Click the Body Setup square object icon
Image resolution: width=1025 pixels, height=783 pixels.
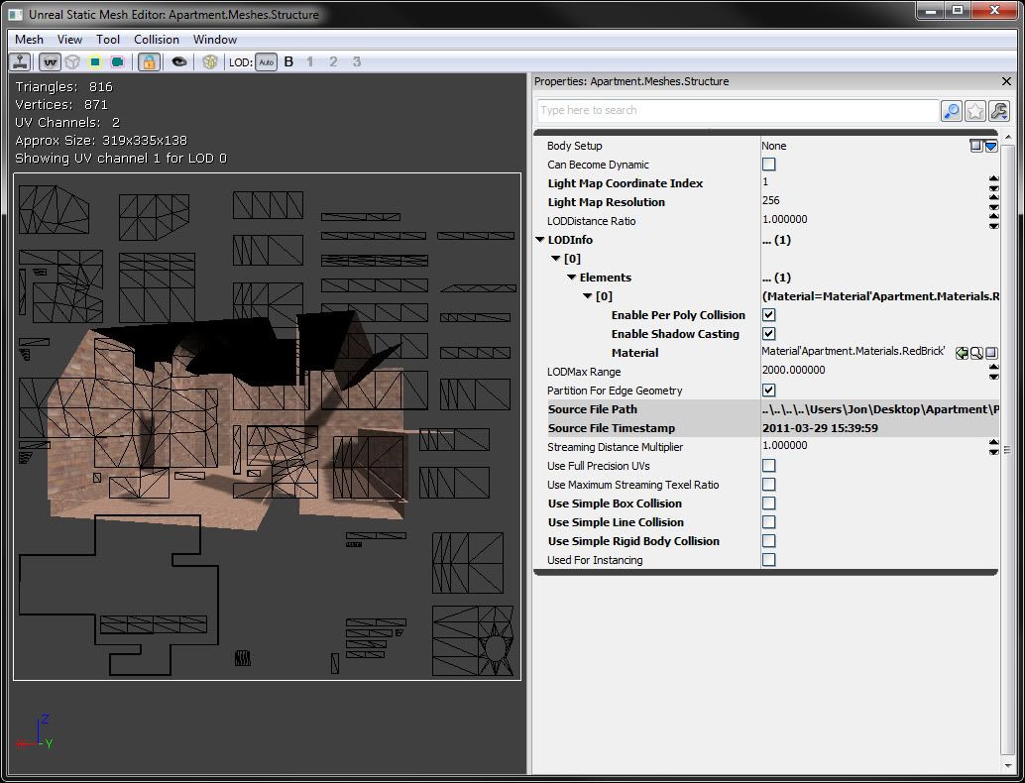click(x=976, y=146)
